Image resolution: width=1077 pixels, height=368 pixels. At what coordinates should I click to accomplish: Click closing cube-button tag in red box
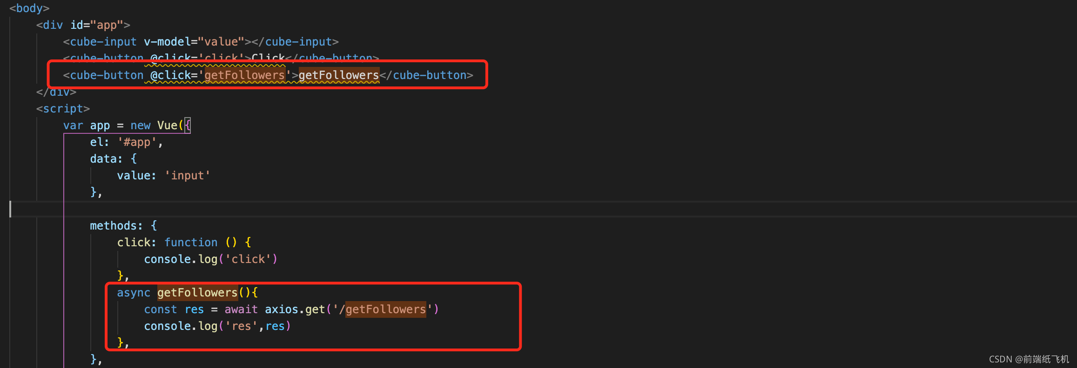(x=426, y=75)
